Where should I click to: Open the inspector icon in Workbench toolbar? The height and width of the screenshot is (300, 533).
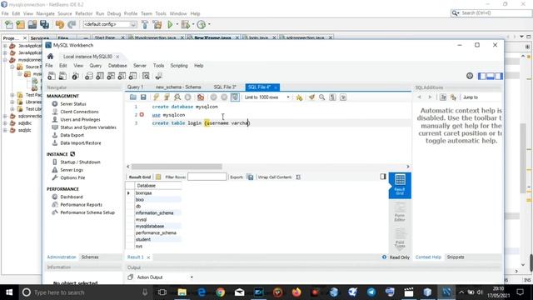click(x=76, y=76)
